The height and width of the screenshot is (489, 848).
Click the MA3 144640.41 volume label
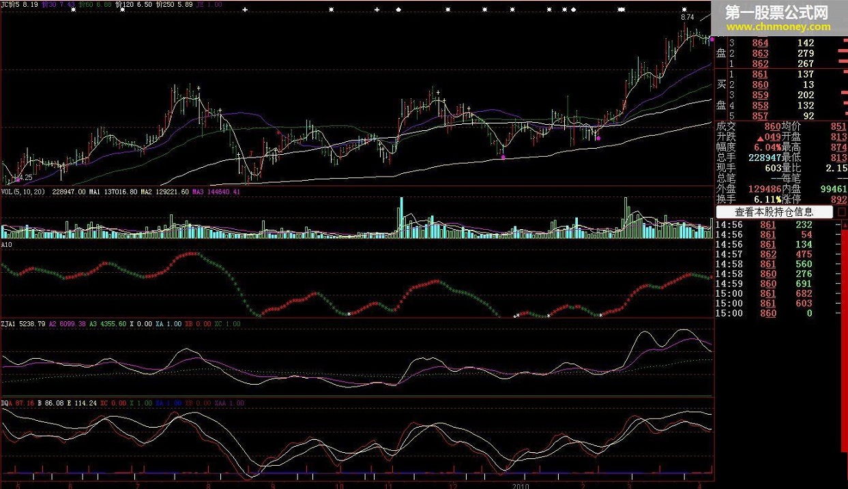217,192
